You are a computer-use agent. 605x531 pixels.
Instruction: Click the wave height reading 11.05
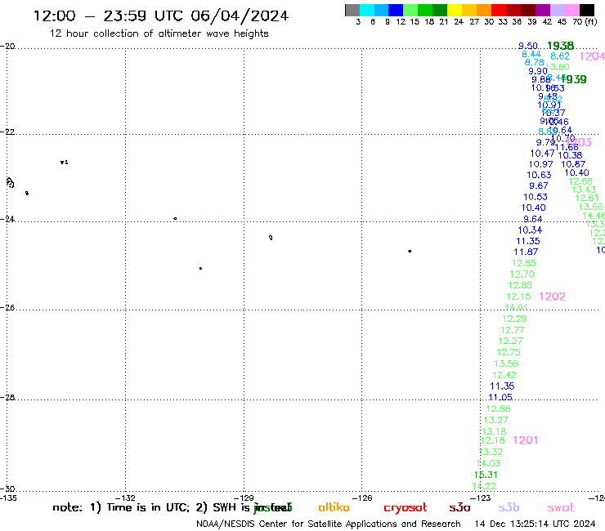500,397
